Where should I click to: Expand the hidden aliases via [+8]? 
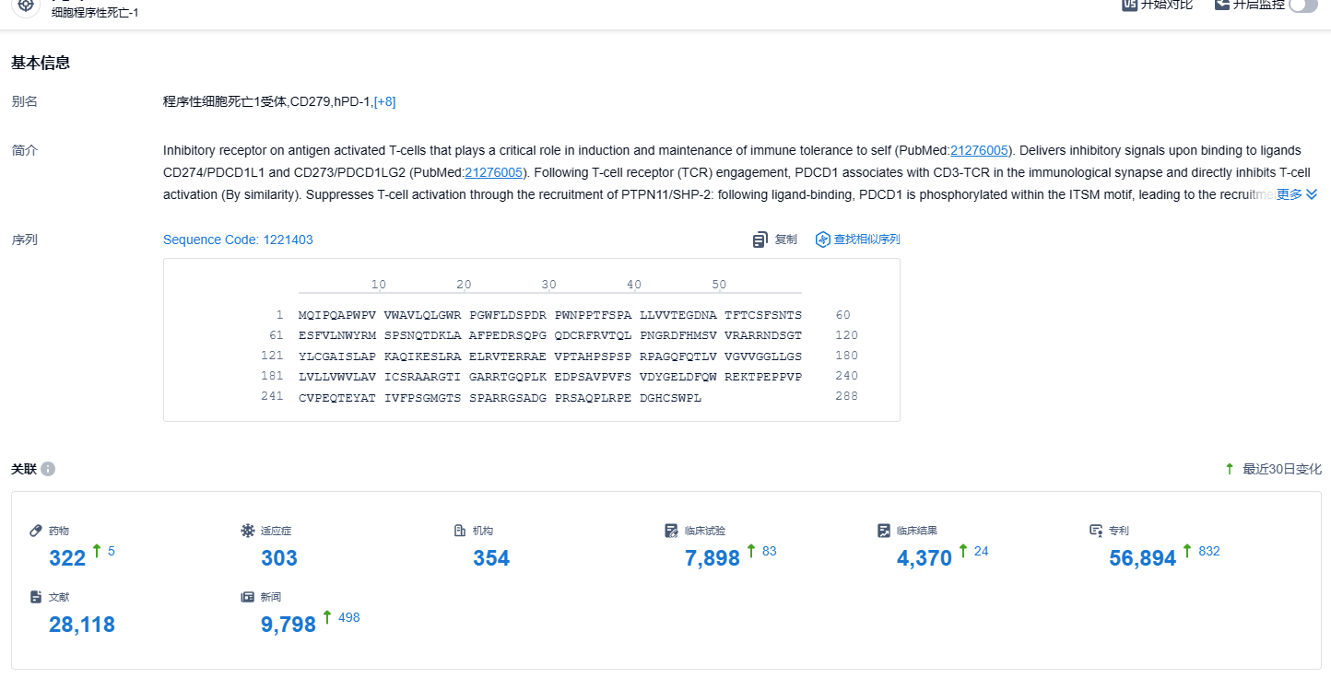click(x=384, y=101)
